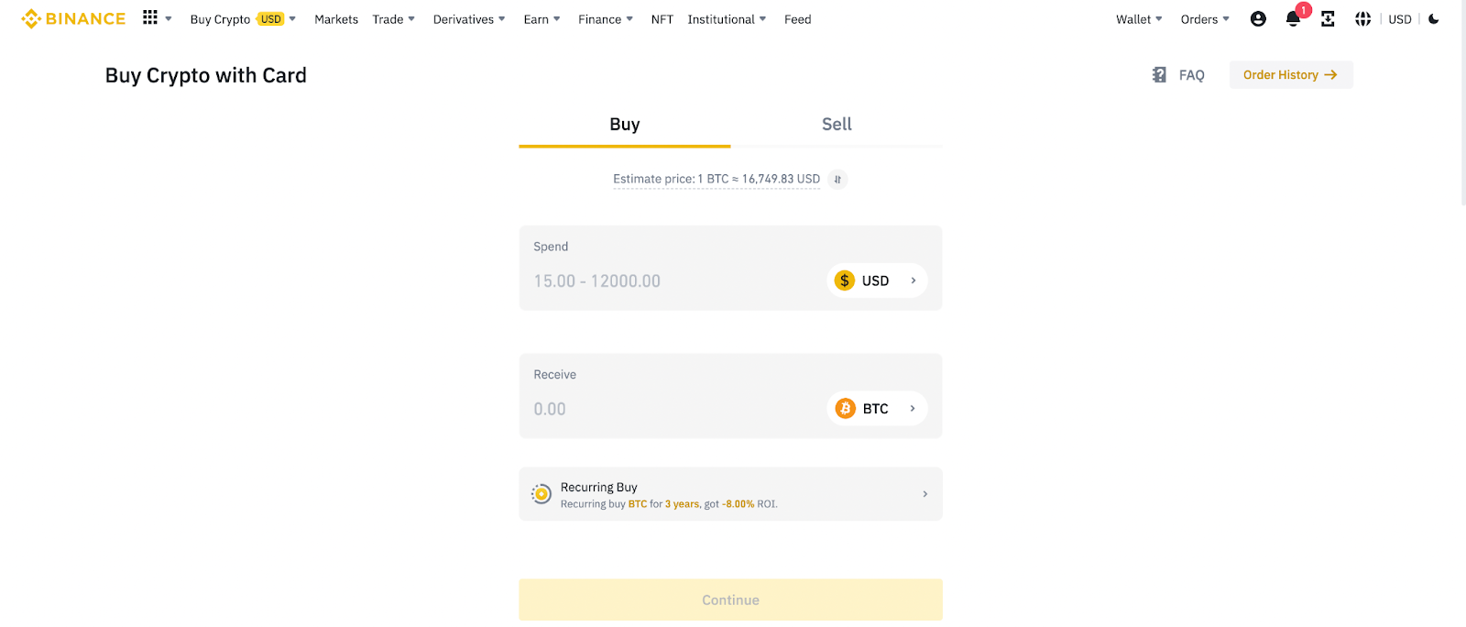1466x627 pixels.
Task: Switch to the Sell tab
Action: point(837,125)
